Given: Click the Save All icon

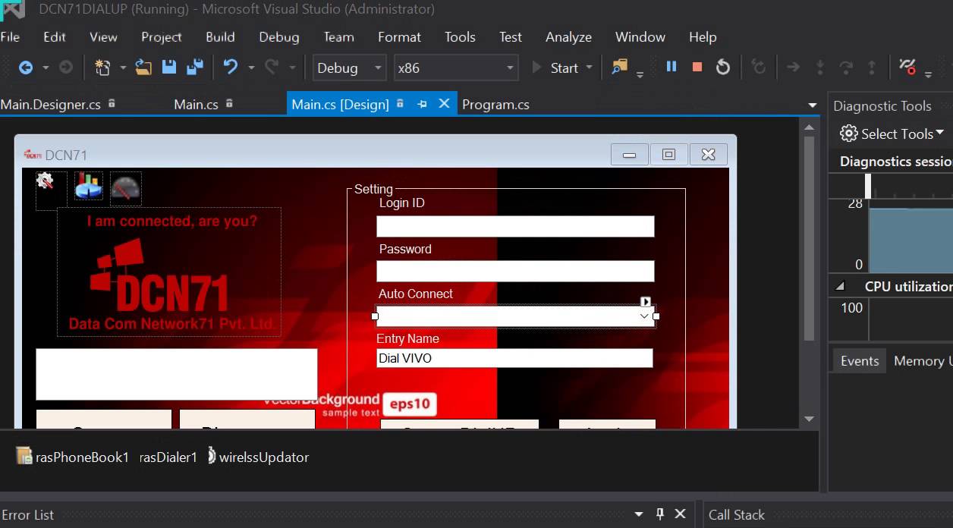Looking at the screenshot, I should pos(195,68).
